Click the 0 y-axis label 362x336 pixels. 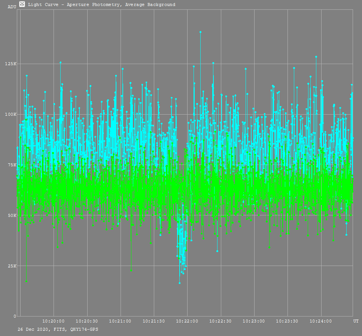(15, 317)
